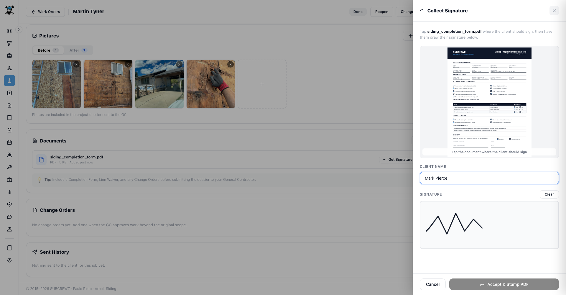Click Accept & Stamp PDF

click(504, 284)
